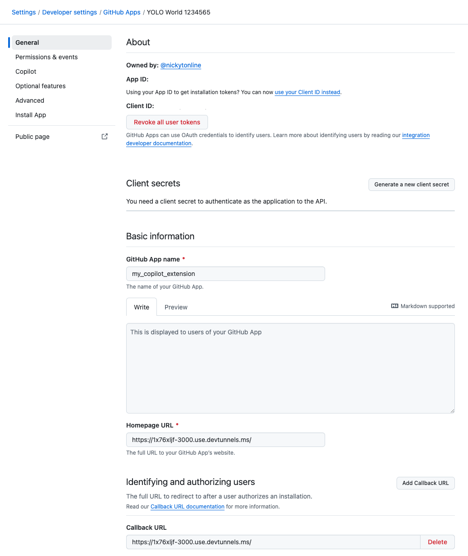Click the Settings breadcrumb link
468x556 pixels.
[x=24, y=12]
